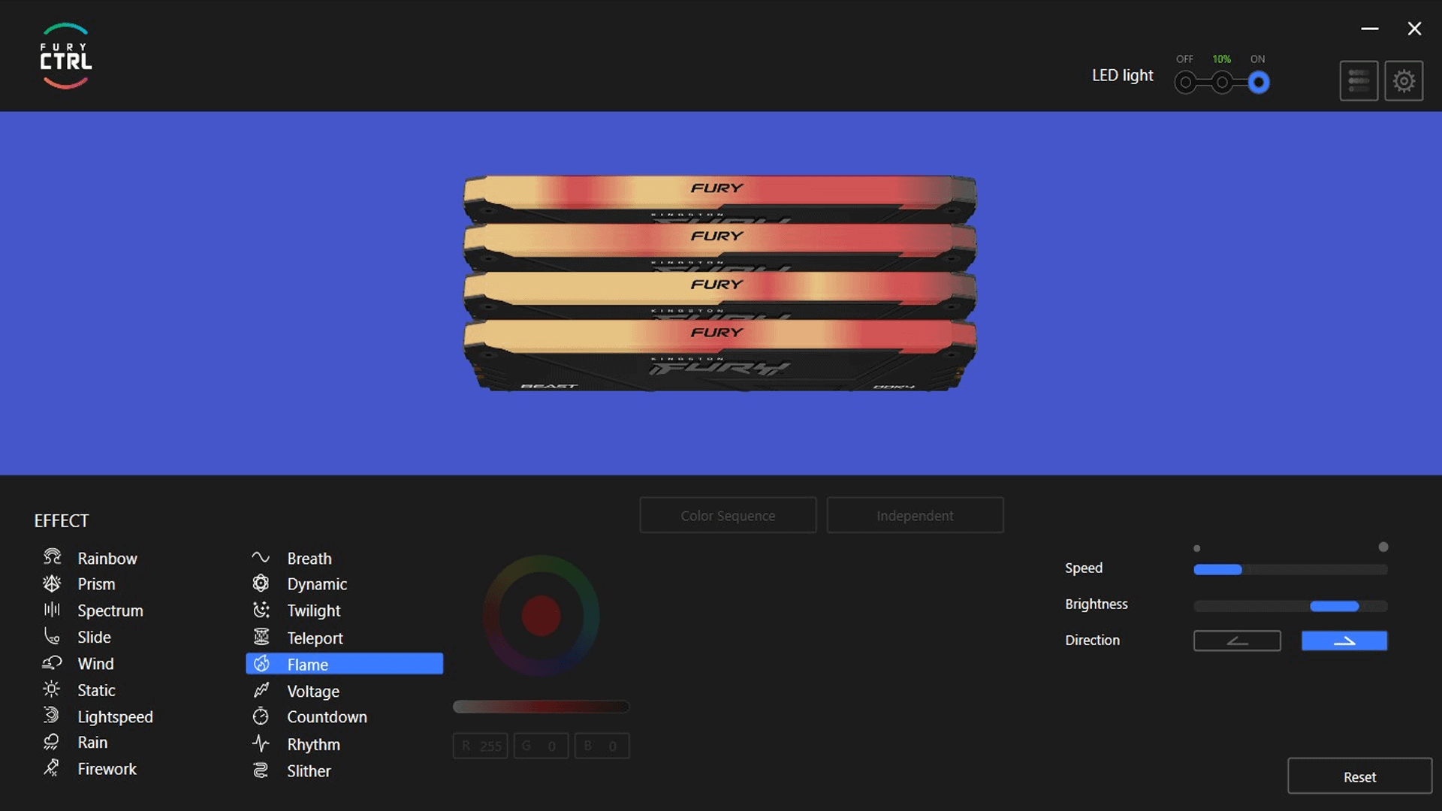Select the Teleport effect icon

pos(261,638)
